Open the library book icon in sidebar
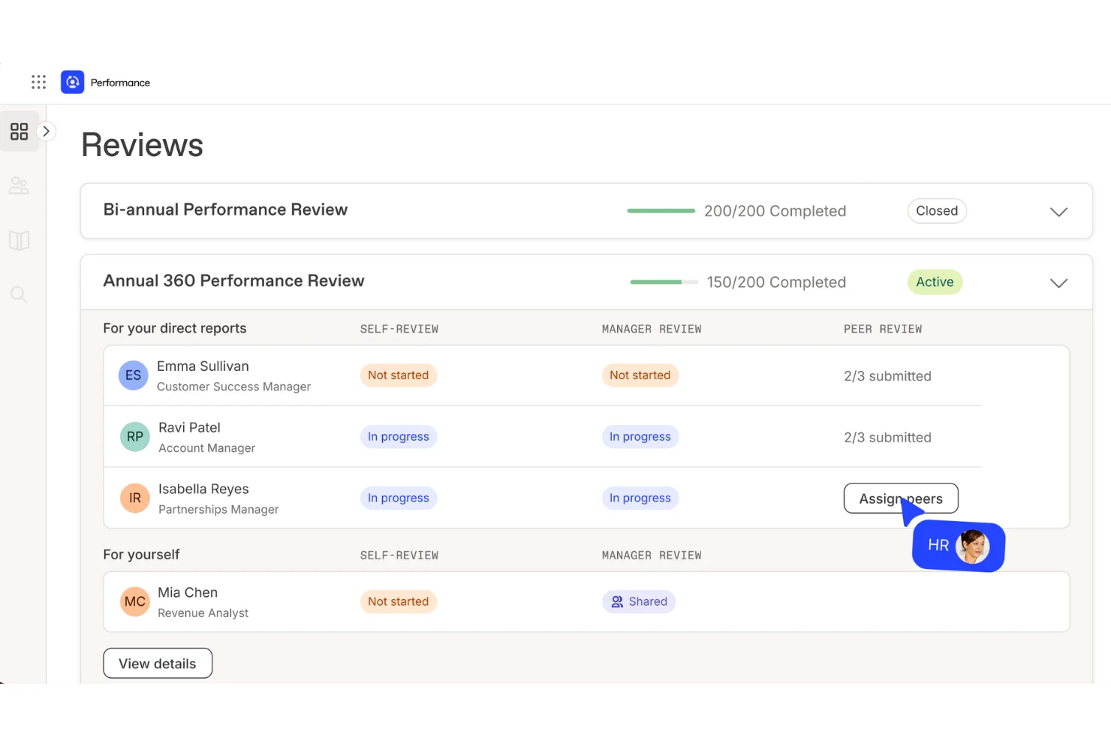Viewport: 1111px width, 741px height. tap(19, 240)
